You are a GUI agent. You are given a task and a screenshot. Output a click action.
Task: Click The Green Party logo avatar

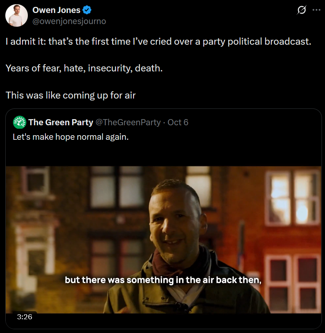(19, 122)
